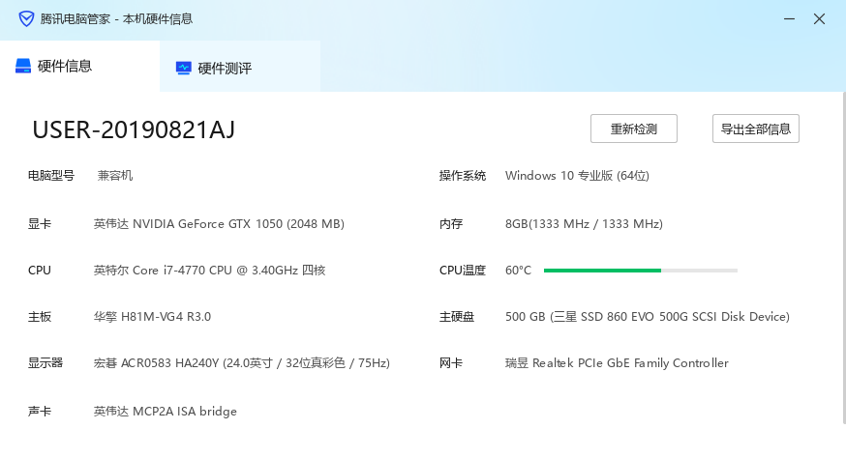
Task: Click the green CPU温度 progress bar
Action: pyautogui.click(x=602, y=271)
